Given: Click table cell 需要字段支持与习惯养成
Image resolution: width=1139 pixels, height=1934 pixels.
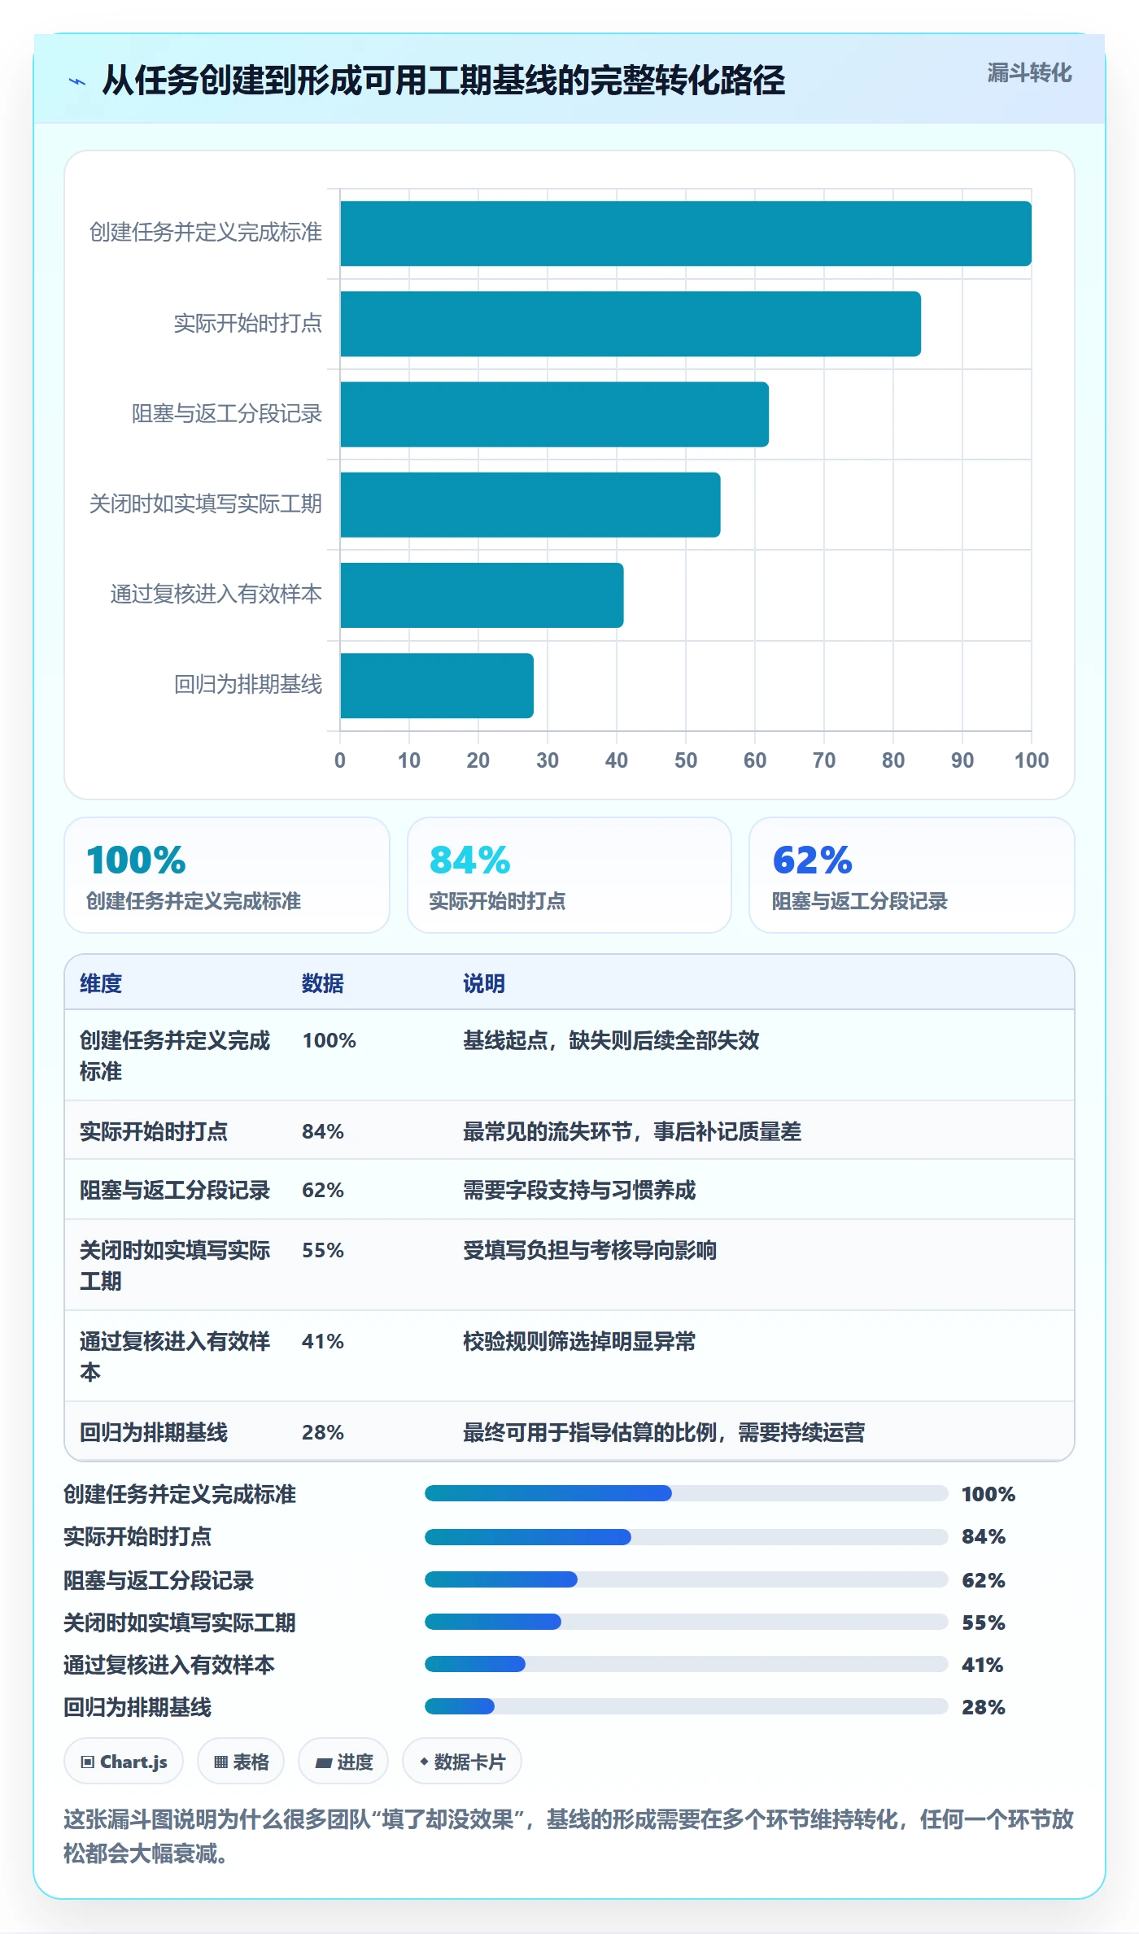Looking at the screenshot, I should pyautogui.click(x=579, y=1190).
